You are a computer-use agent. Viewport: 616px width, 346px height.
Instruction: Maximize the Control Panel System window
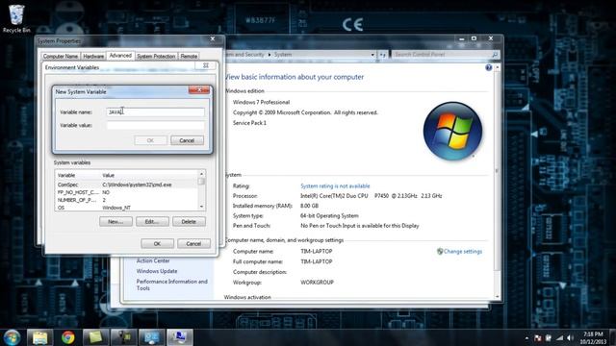(x=474, y=38)
